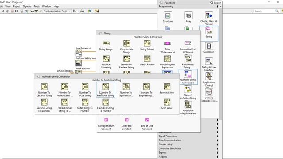Select Number To Decimal String function
283x159 pixels.
(x=44, y=90)
